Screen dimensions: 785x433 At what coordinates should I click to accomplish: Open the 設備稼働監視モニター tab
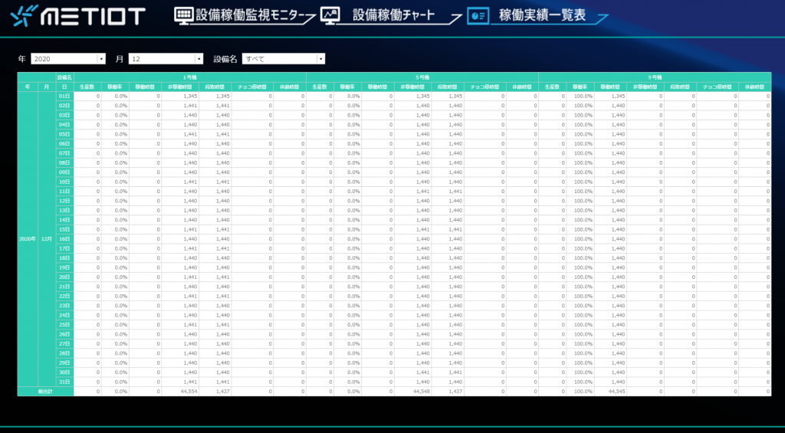(245, 16)
